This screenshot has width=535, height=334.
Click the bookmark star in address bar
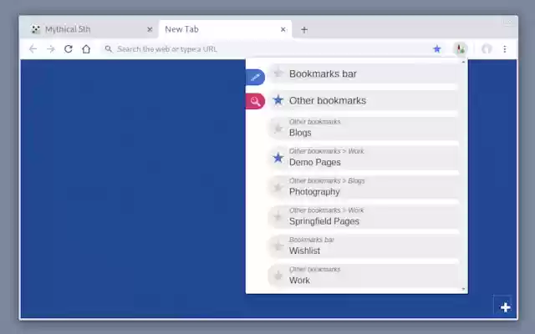(x=436, y=49)
